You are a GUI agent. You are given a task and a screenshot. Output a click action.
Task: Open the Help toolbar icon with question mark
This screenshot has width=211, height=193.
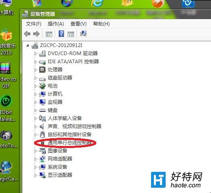(61, 34)
